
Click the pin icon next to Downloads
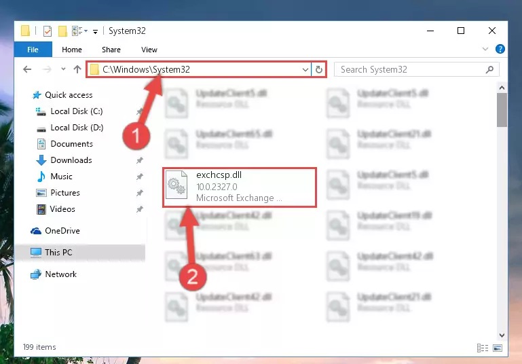click(x=139, y=160)
